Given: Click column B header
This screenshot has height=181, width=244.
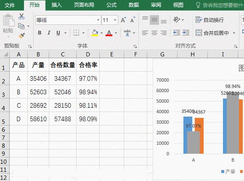Looking at the screenshot, I should [x=38, y=54].
